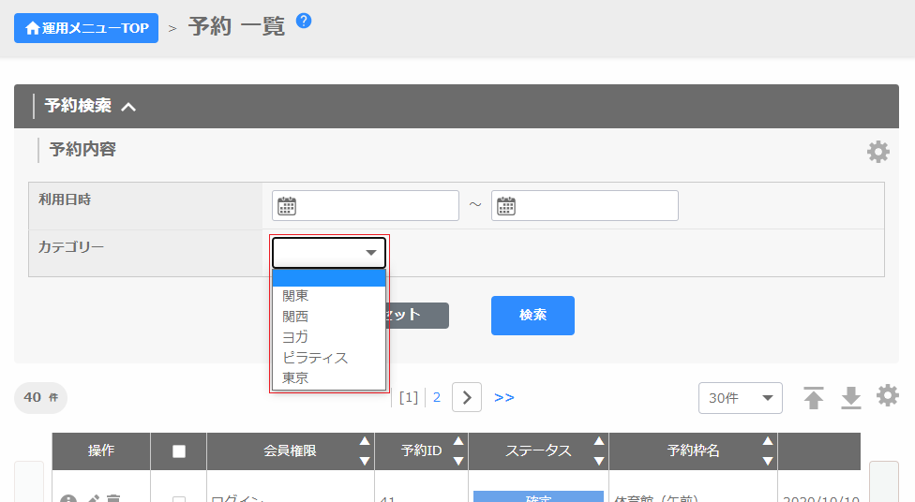Toggle the select-all checkbox in table header
The image size is (915, 502).
179,451
